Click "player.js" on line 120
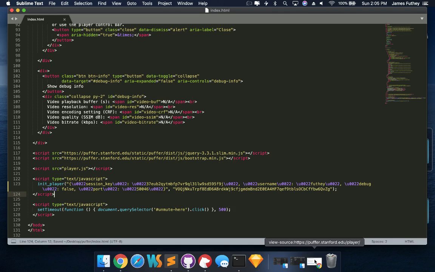 75,168
